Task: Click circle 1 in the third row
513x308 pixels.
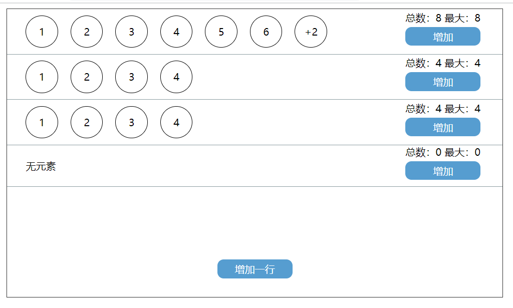Action: 42,122
